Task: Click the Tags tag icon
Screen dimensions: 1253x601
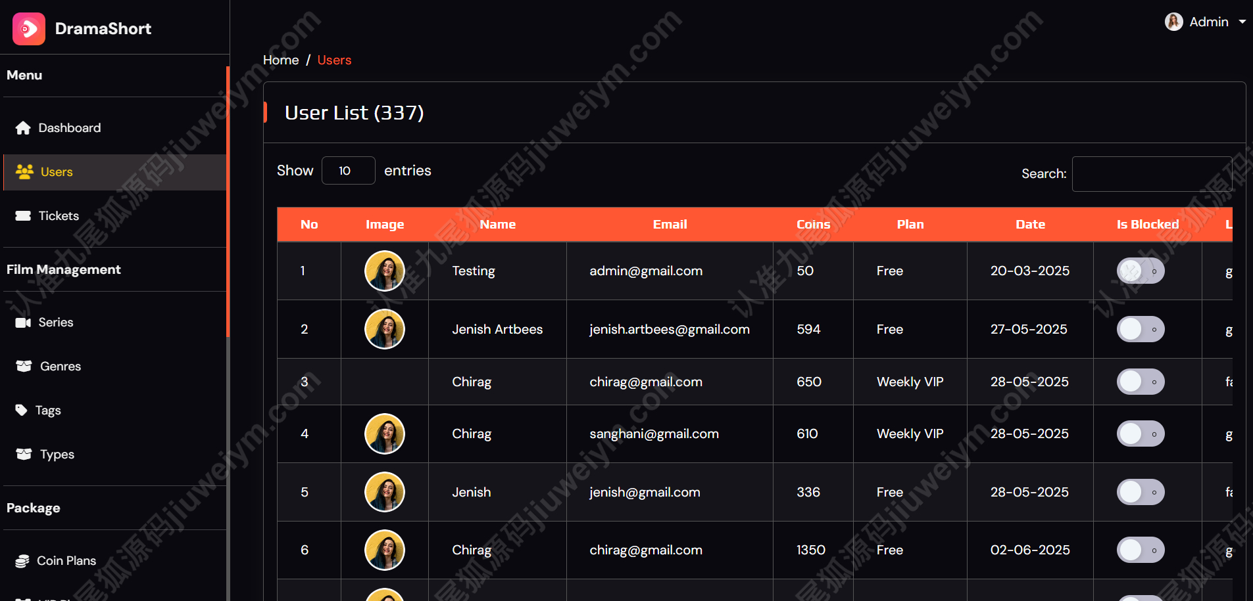Action: 22,411
